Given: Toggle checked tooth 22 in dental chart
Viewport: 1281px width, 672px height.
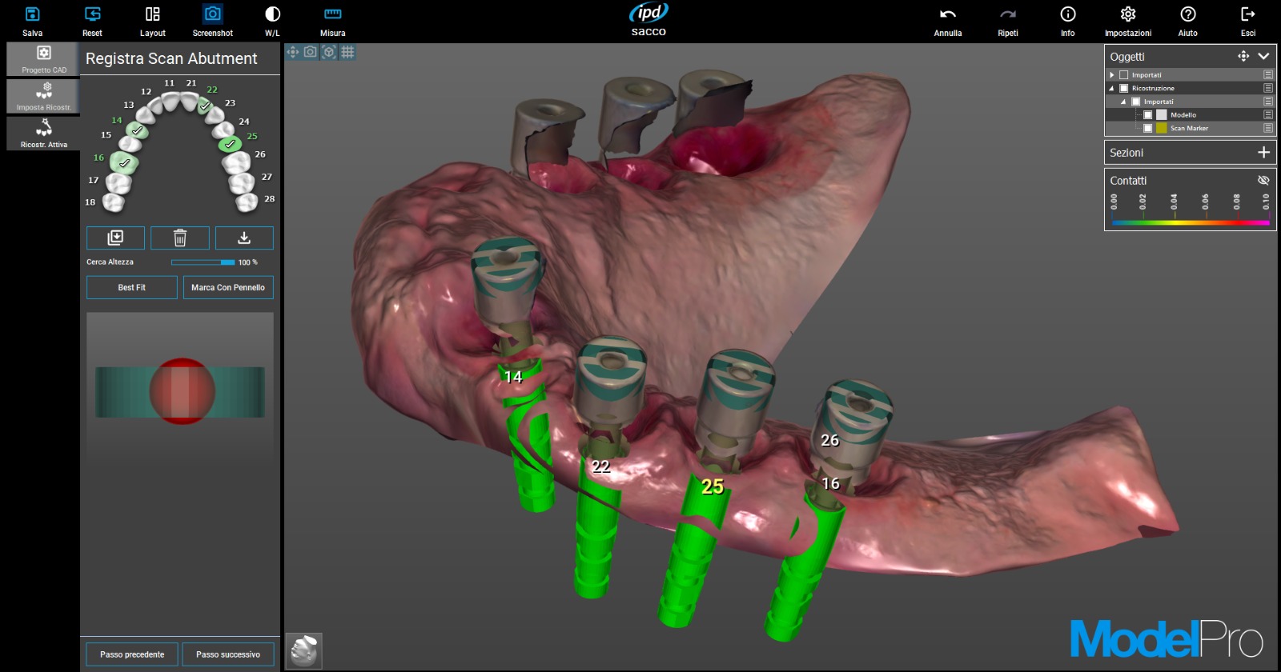Looking at the screenshot, I should 205,105.
